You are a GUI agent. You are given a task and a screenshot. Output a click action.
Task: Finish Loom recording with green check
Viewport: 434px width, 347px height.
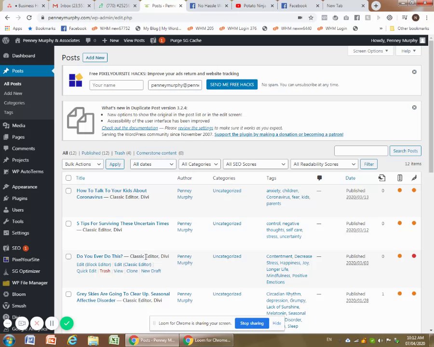(x=67, y=323)
